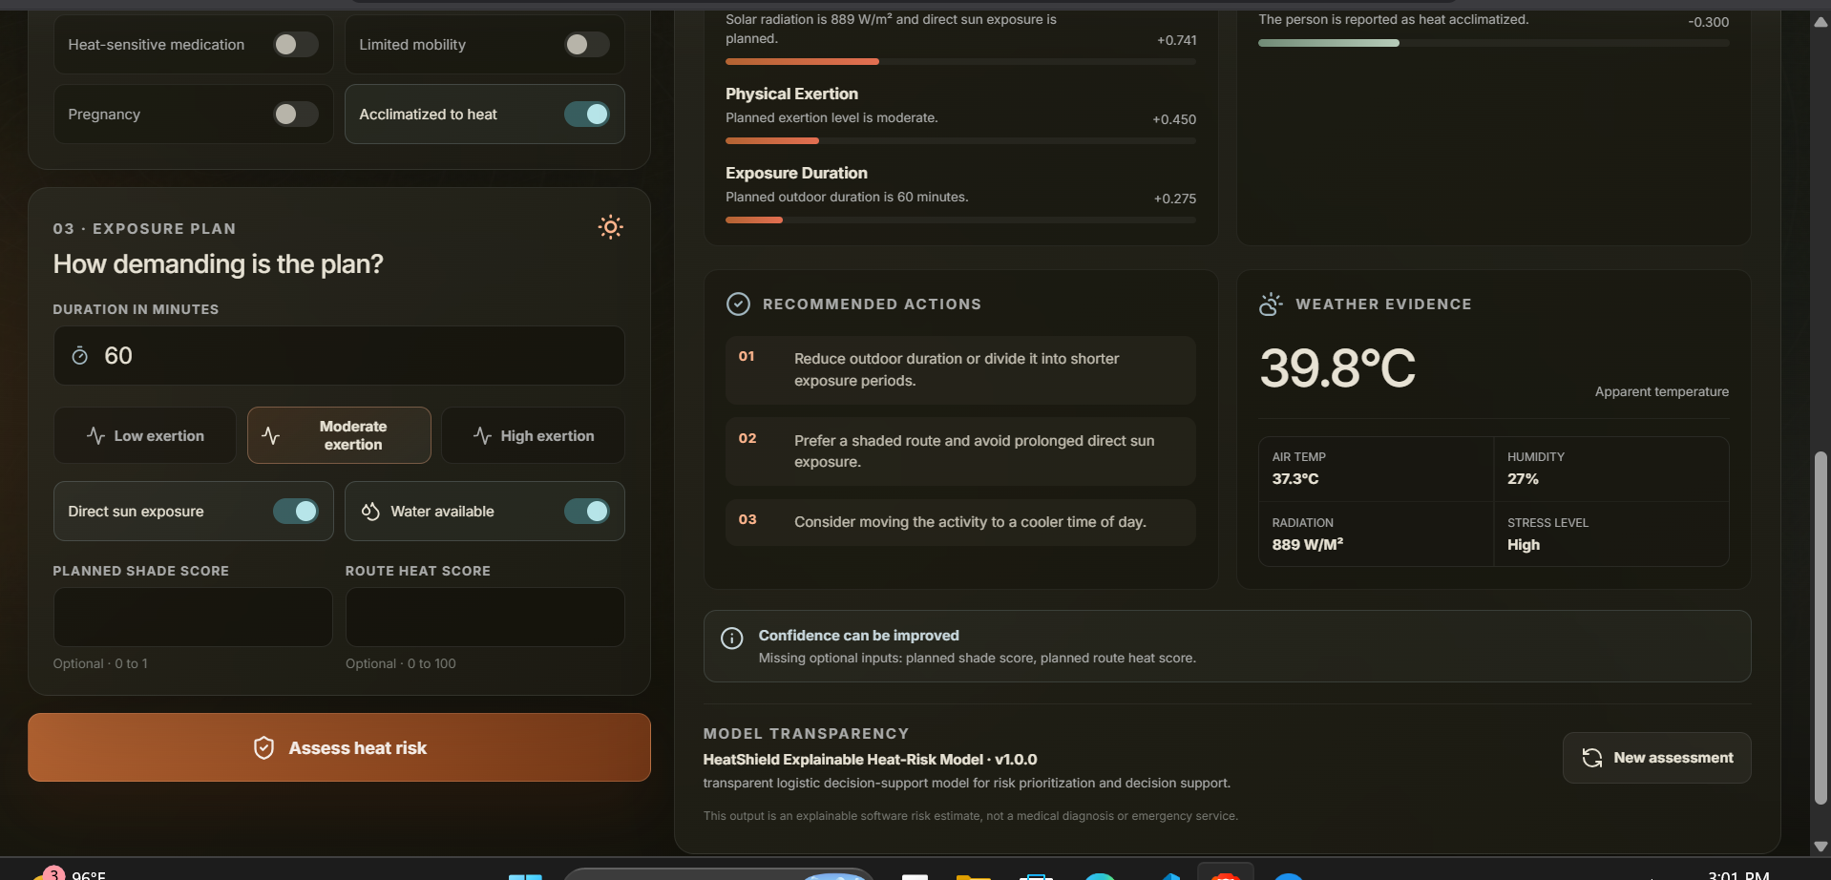Click the Apparent temperature label
1831x880 pixels.
[x=1661, y=391]
